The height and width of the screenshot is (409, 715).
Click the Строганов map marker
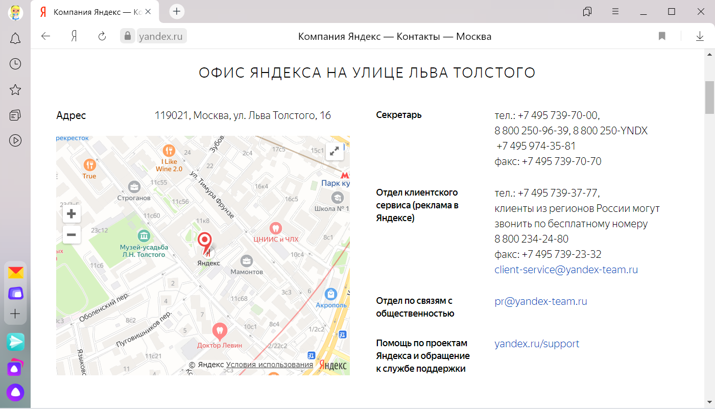(x=134, y=186)
